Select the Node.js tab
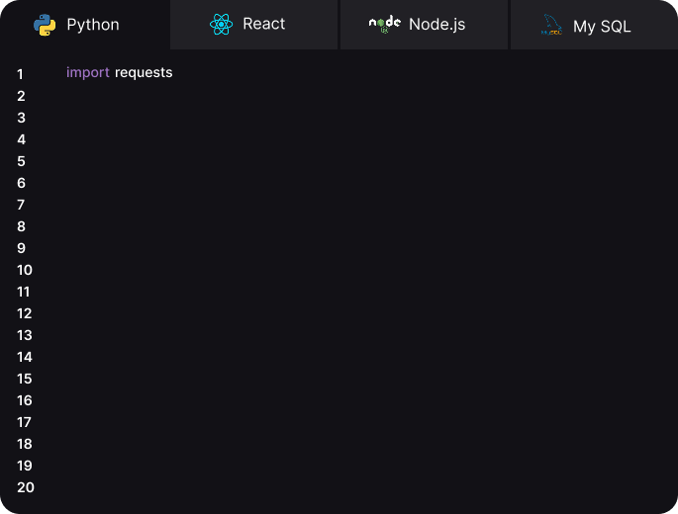The image size is (678, 514). pyautogui.click(x=425, y=25)
